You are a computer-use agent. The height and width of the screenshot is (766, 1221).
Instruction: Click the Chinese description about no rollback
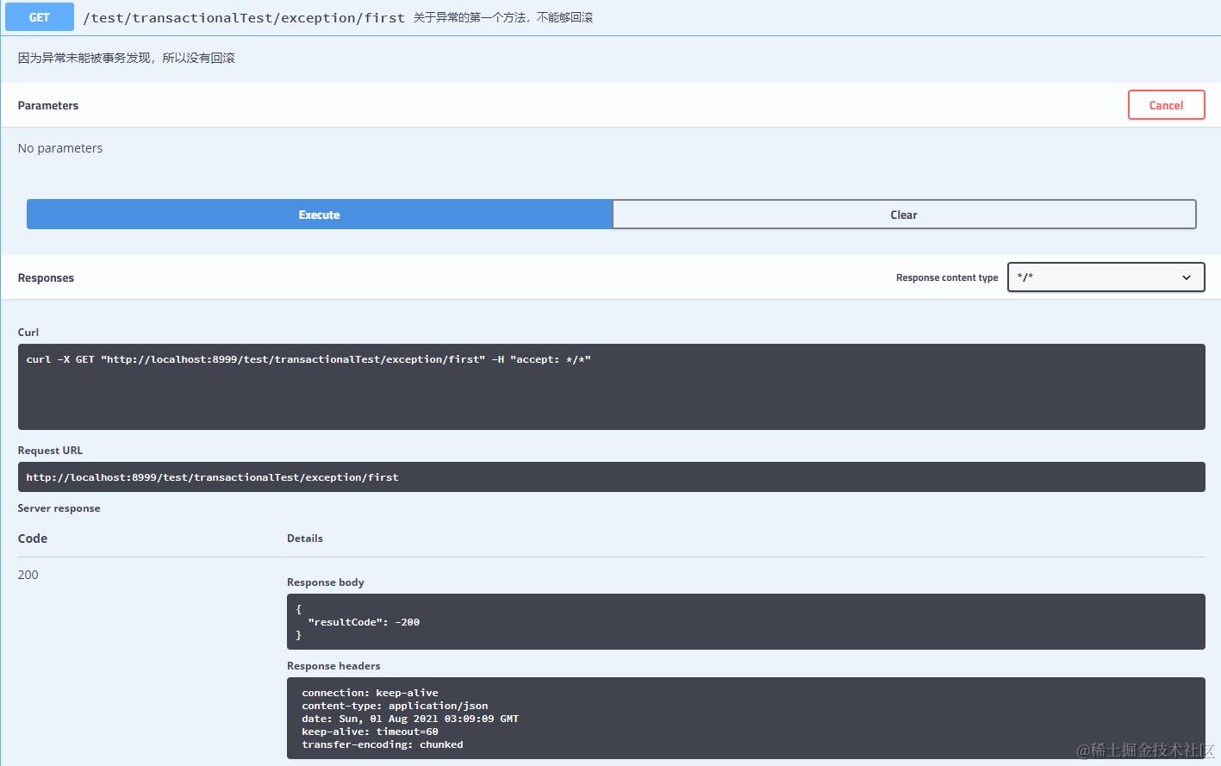(x=127, y=58)
